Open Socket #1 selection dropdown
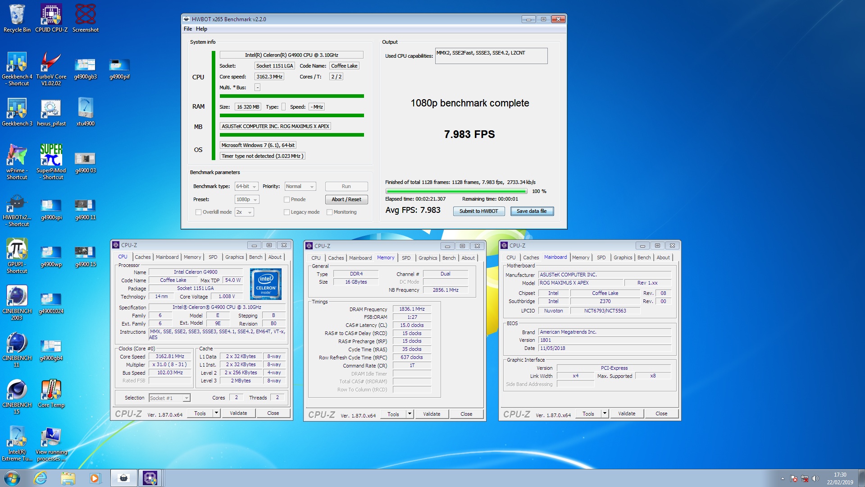This screenshot has height=487, width=865. 169,398
